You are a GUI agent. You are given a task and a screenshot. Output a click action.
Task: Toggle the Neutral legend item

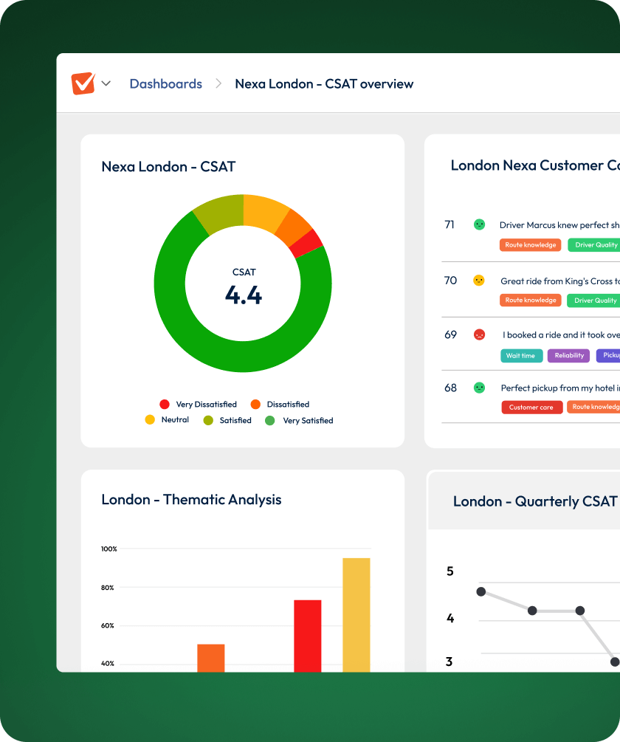coord(167,420)
